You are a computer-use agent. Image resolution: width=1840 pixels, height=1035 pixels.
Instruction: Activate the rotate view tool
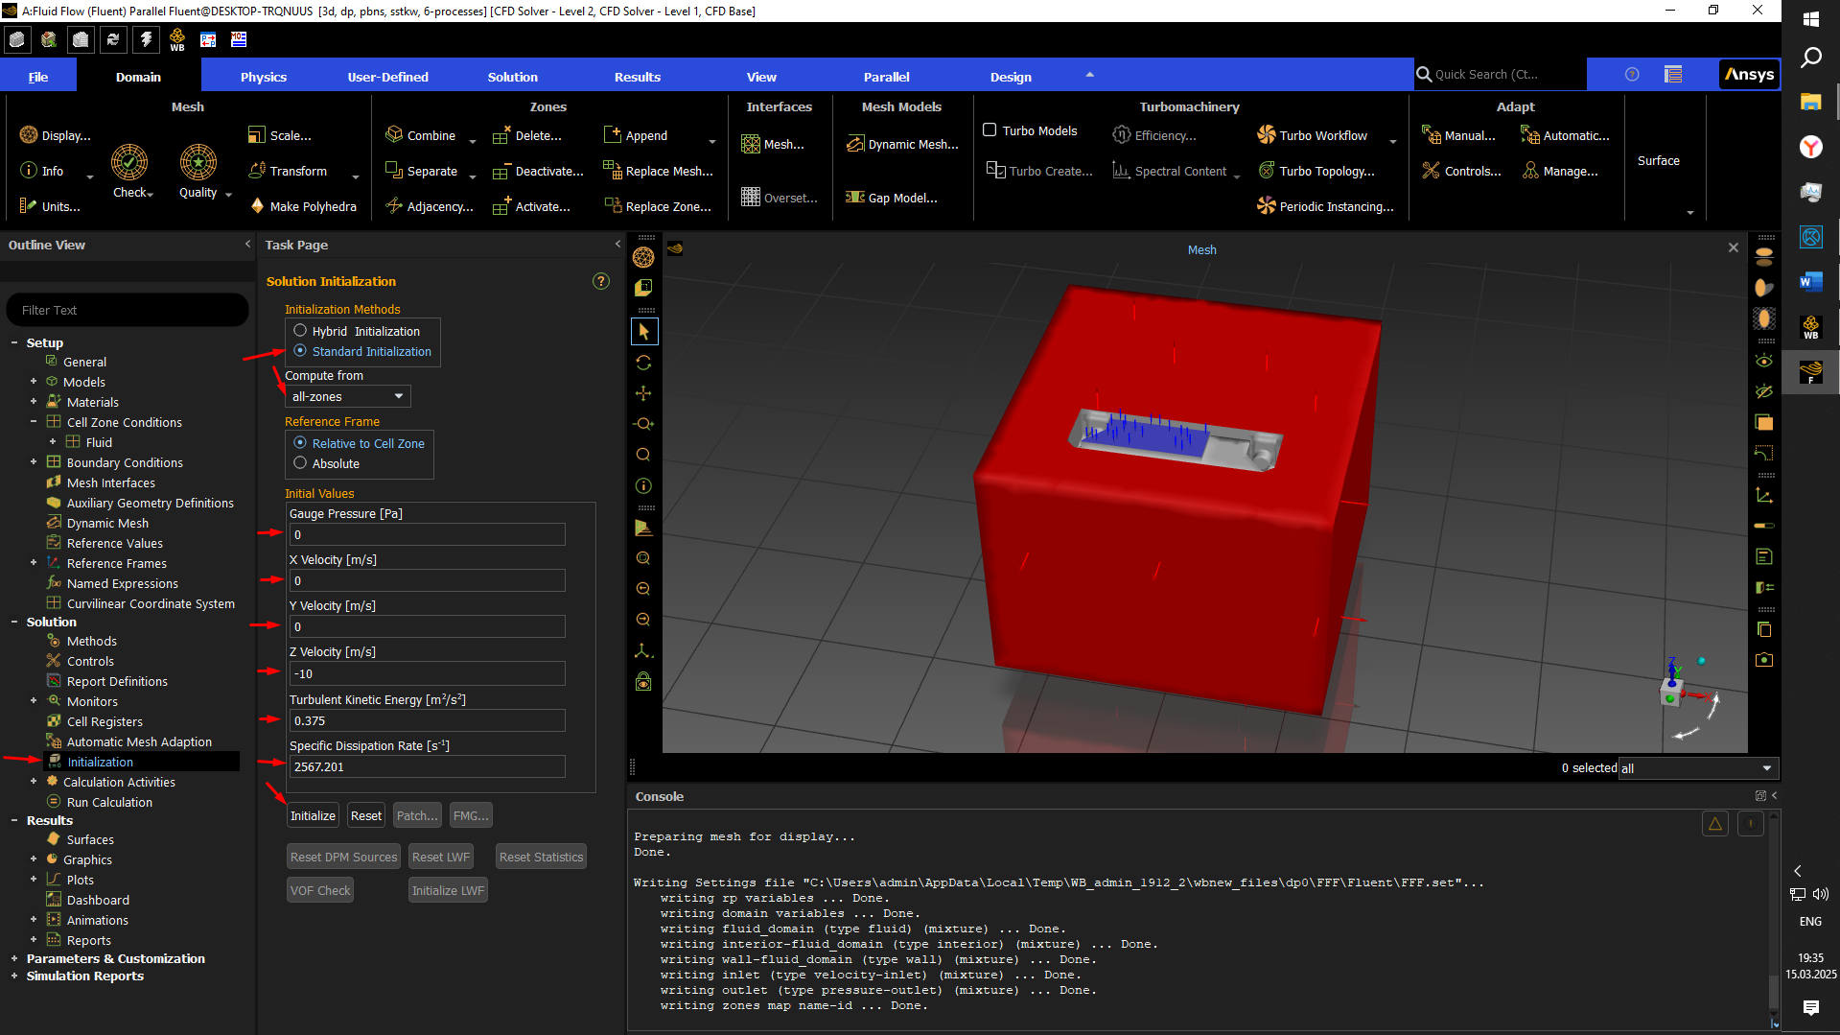coord(643,363)
